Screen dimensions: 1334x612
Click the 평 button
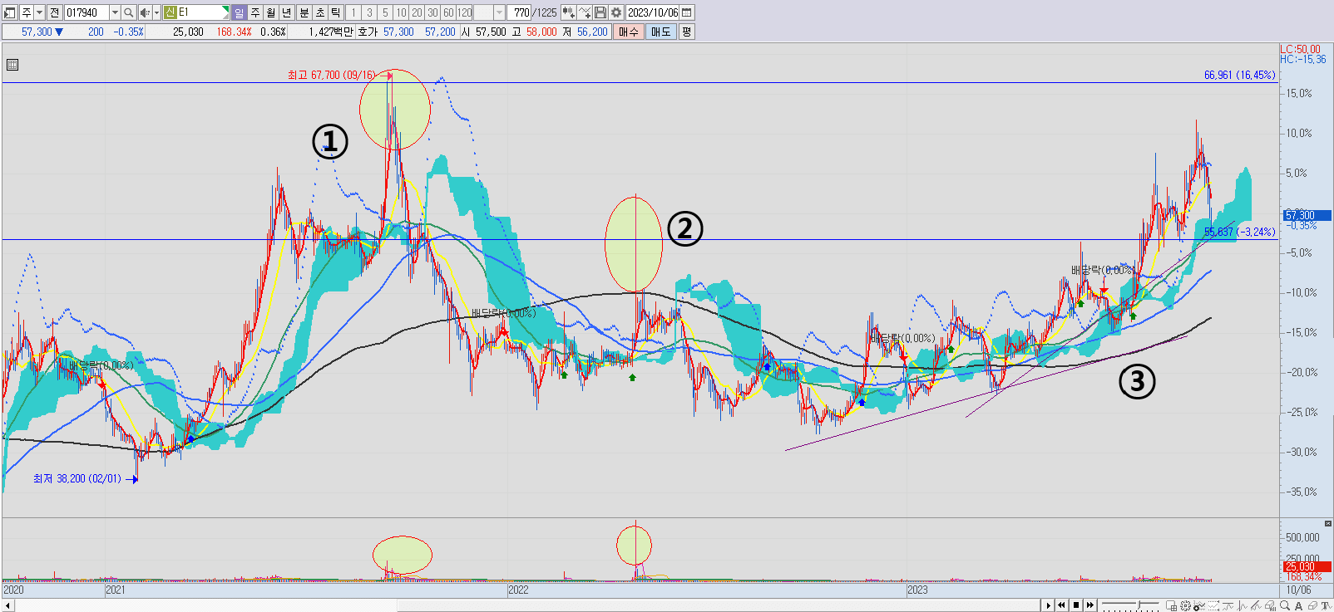click(x=686, y=32)
